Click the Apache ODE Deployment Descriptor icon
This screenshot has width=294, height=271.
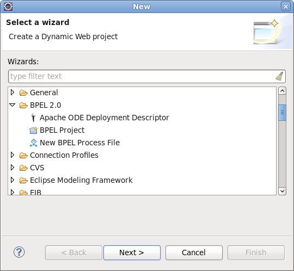[33, 118]
